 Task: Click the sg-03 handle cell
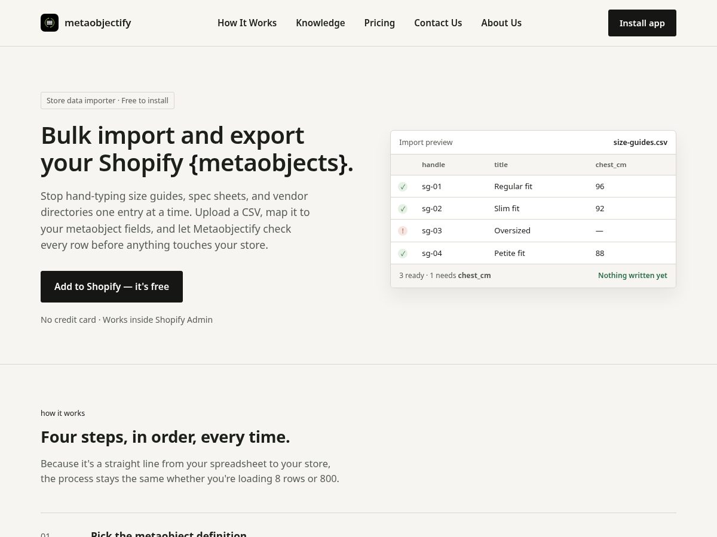(432, 230)
